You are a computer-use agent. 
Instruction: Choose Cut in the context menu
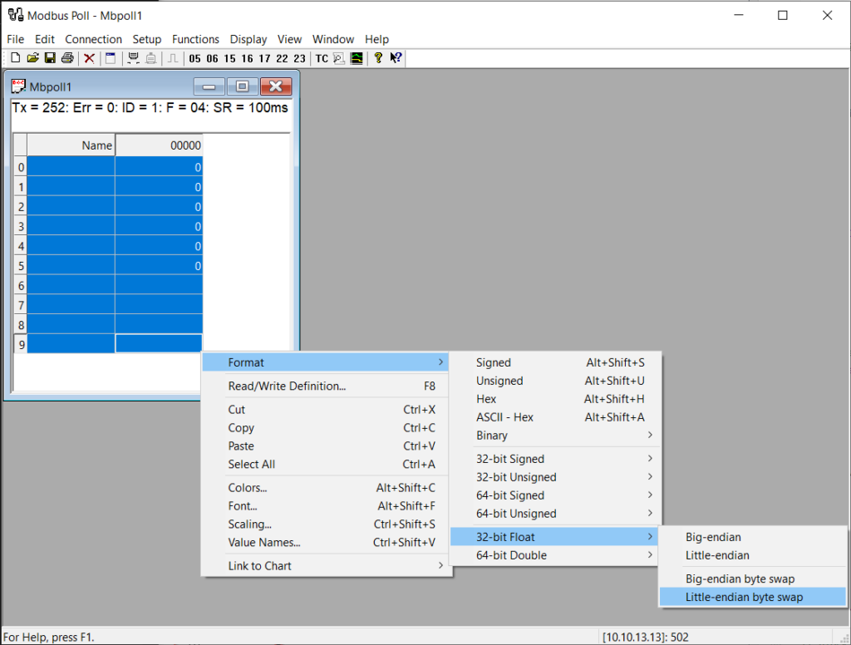[325, 410]
